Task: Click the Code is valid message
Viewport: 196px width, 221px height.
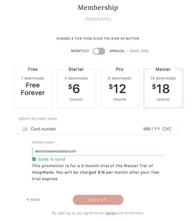Action: 52,159
